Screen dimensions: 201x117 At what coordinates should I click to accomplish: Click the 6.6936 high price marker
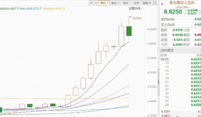(x=137, y=18)
